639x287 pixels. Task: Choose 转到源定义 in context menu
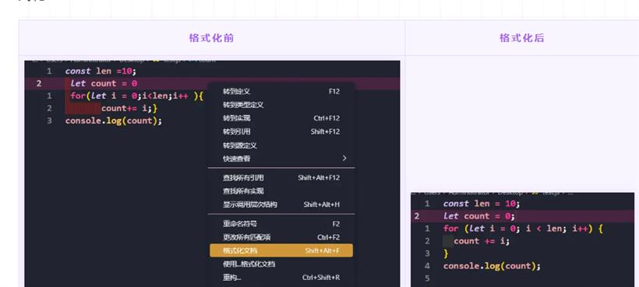pos(281,145)
